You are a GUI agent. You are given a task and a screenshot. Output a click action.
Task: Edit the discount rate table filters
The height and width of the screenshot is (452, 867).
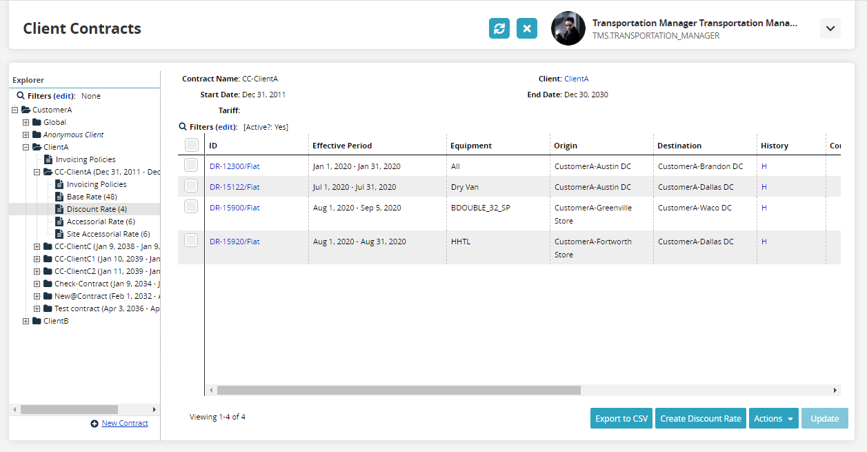pos(226,127)
